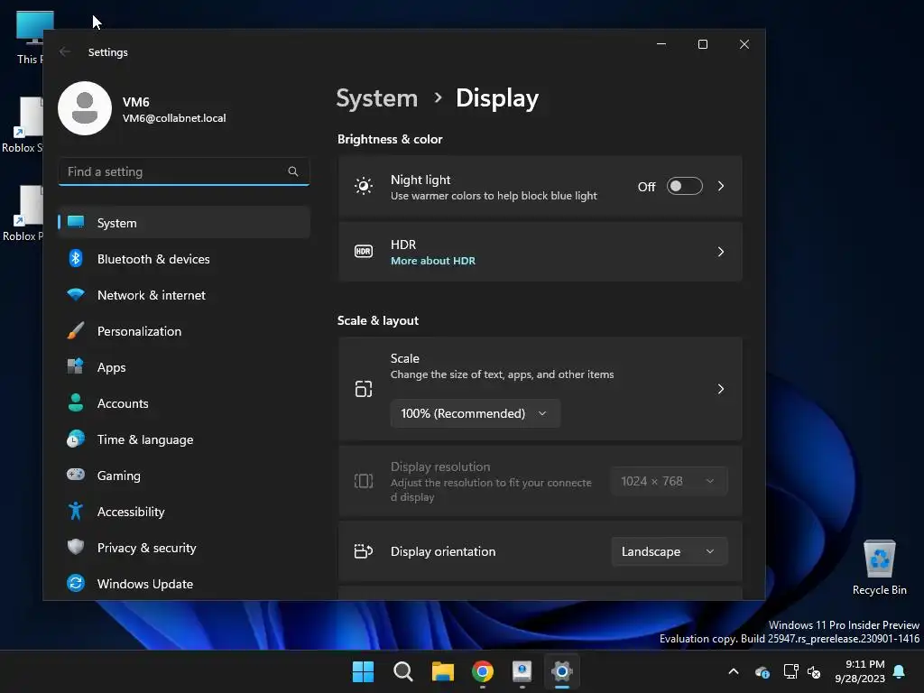Screen dimensions: 924x693
Task: Toggle the Night light switch on
Action: (684, 186)
